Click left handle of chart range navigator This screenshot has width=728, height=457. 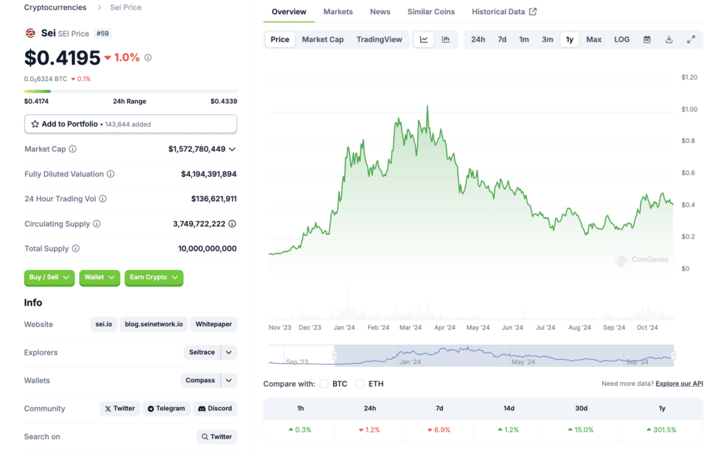point(334,355)
